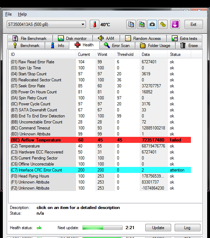Switch to the Disk monitor tab

point(72,39)
